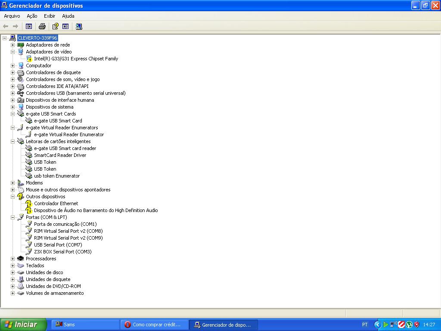Click the Dispositivos de interface humana icon
The image size is (441, 331).
pos(21,100)
